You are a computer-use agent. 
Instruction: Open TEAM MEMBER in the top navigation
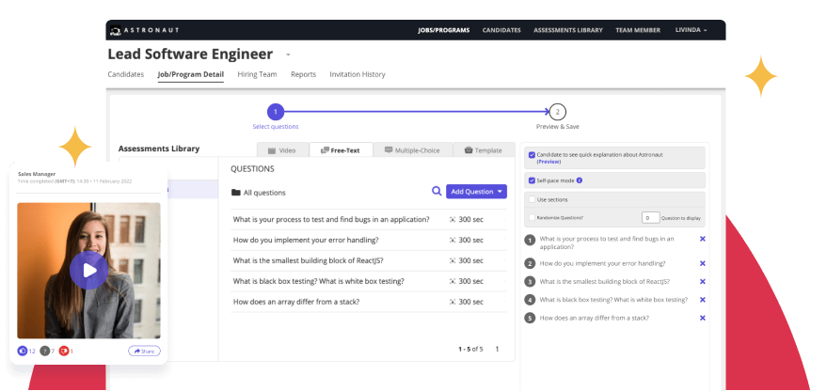tap(638, 30)
